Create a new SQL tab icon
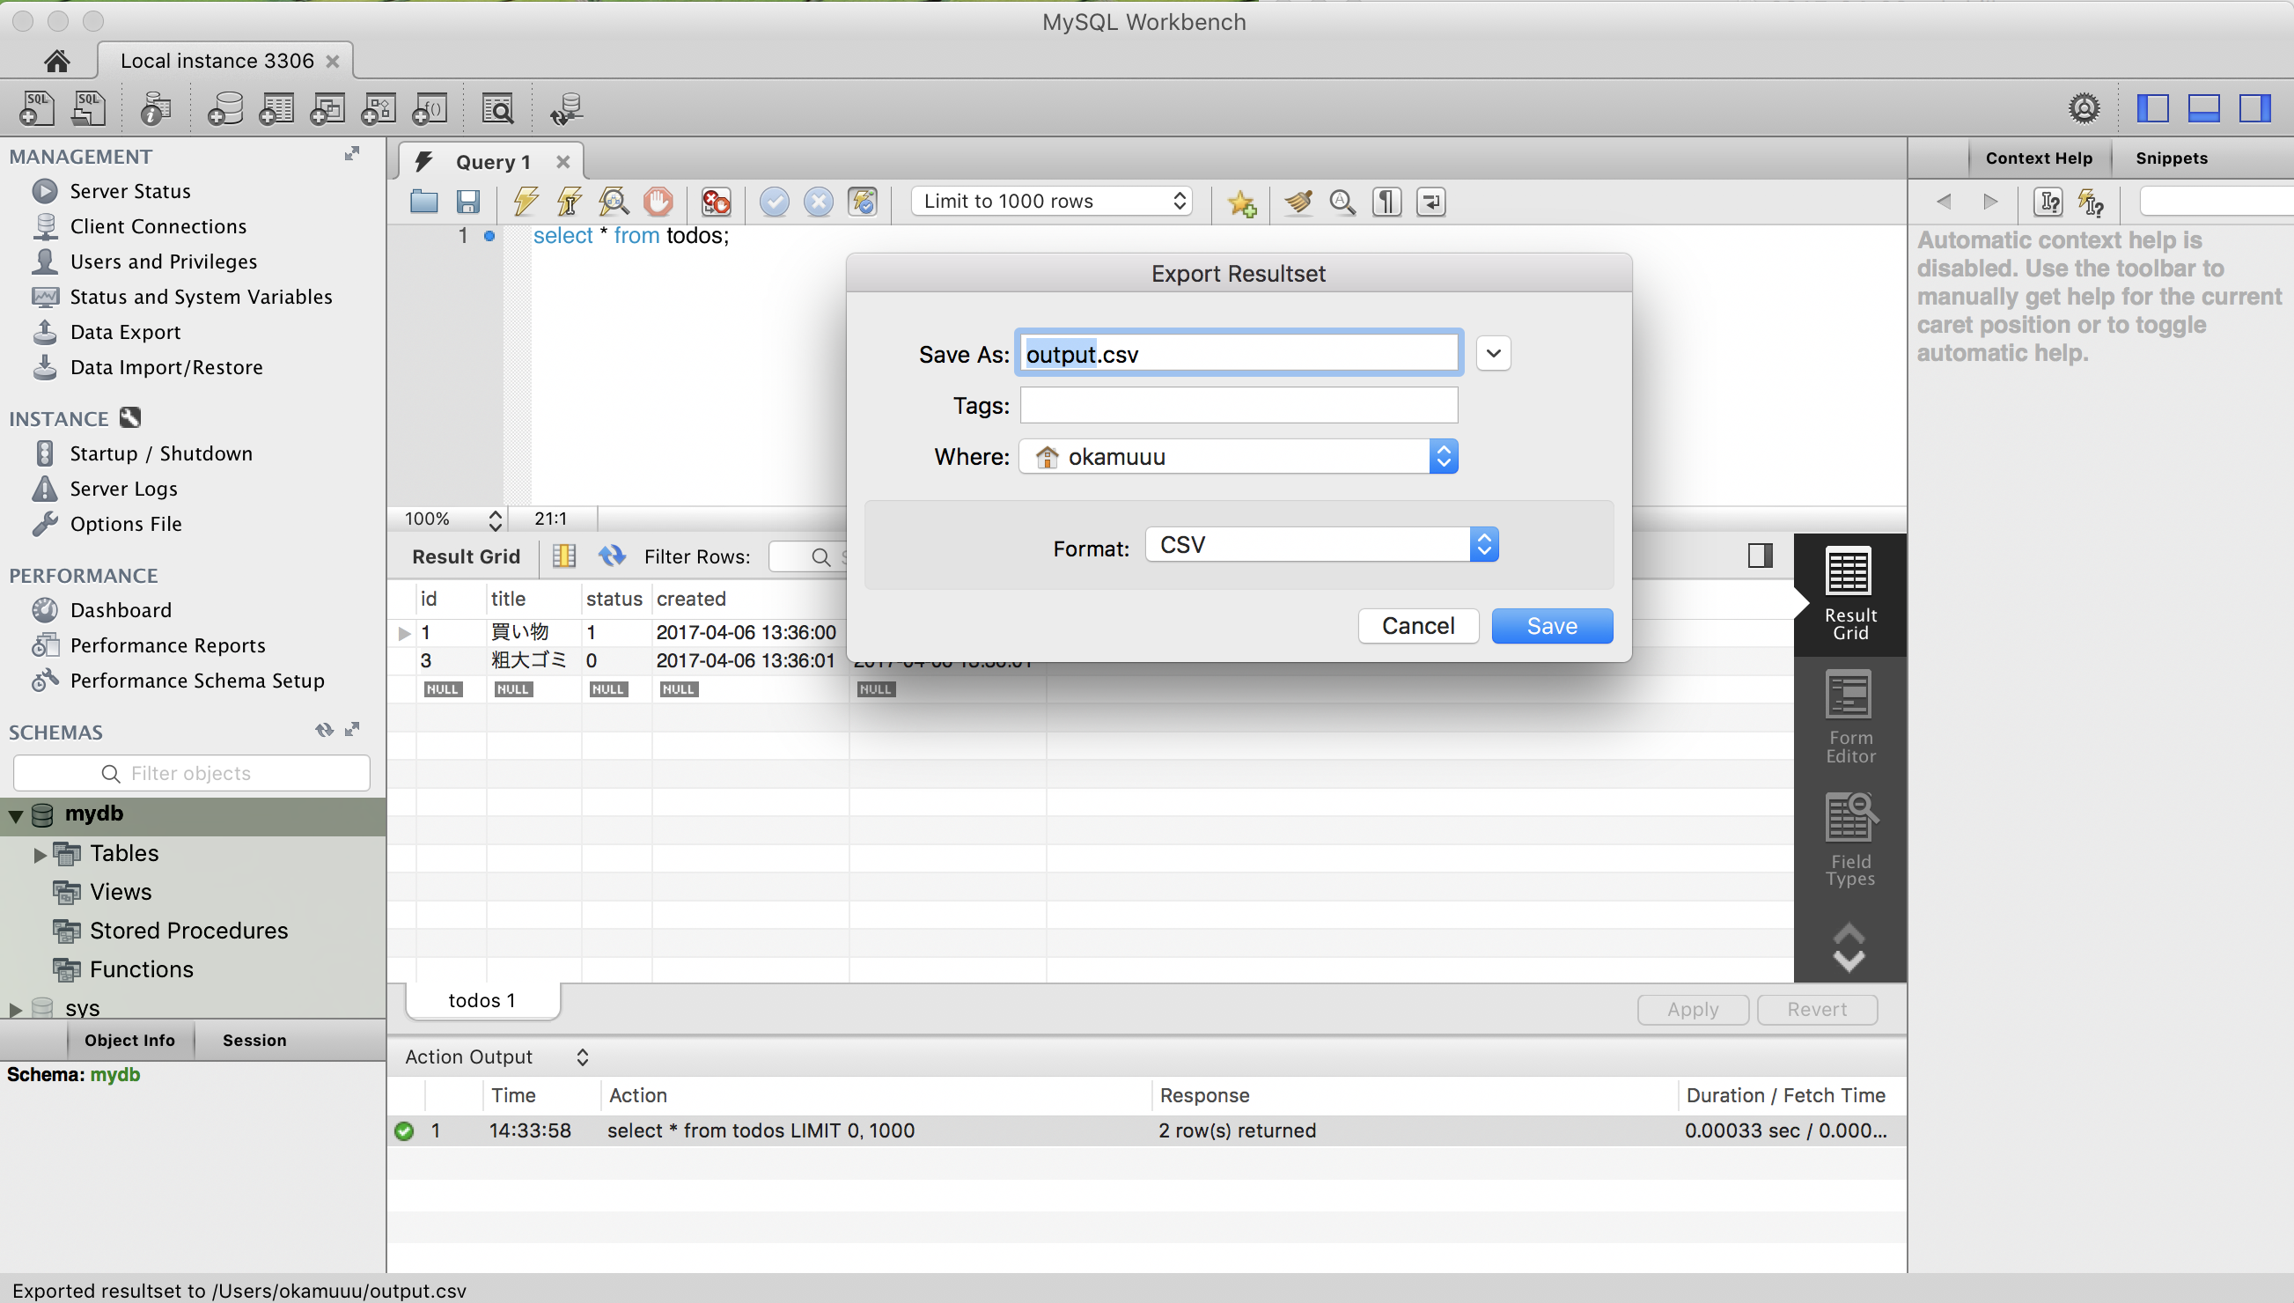The image size is (2294, 1303). click(37, 108)
